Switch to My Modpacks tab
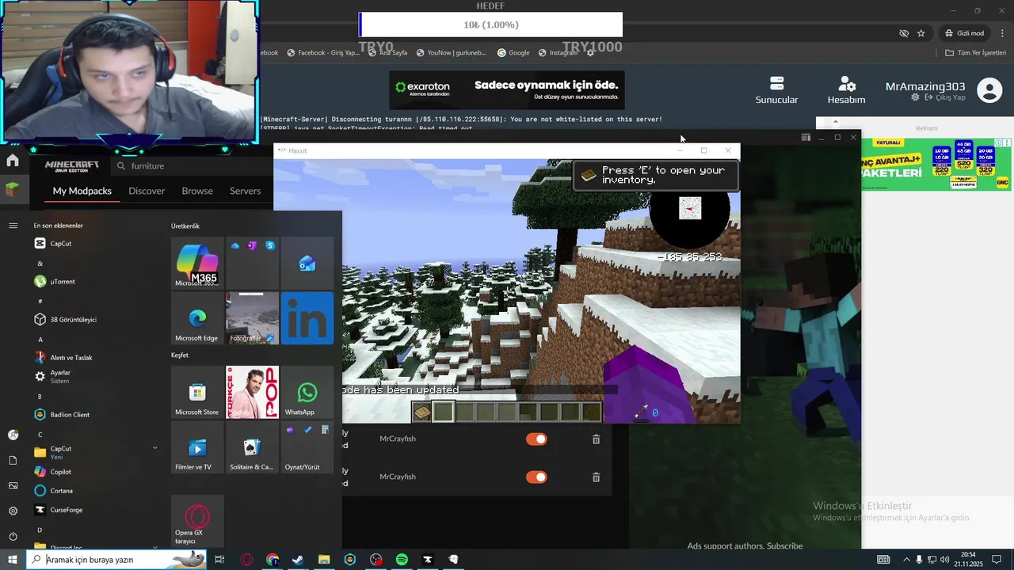 tap(82, 191)
